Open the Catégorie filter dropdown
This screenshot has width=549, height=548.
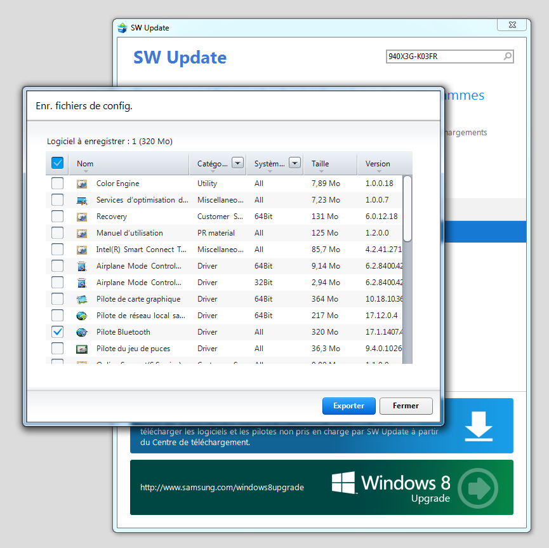pyautogui.click(x=238, y=163)
